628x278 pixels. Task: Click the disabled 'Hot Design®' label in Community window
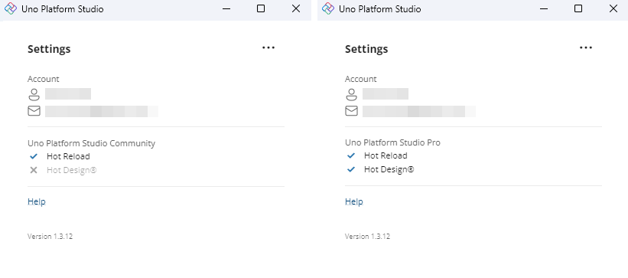72,170
